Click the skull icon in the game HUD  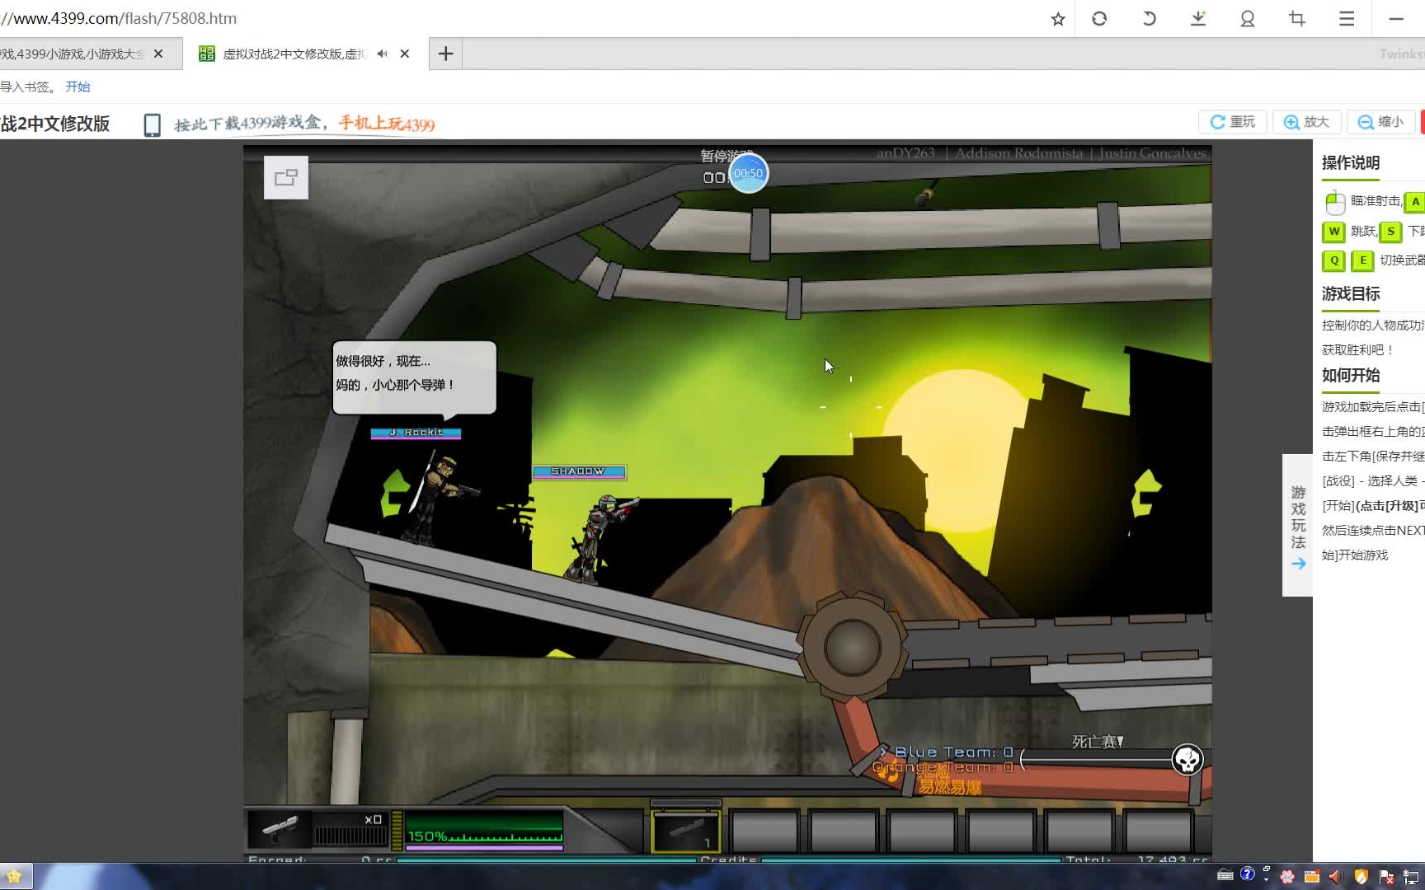click(x=1187, y=760)
